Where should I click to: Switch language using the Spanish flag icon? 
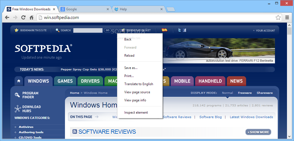[x=164, y=30]
